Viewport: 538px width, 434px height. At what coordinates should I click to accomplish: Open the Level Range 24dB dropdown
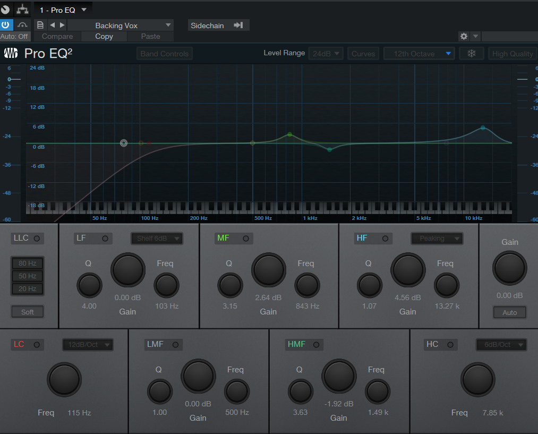(326, 54)
